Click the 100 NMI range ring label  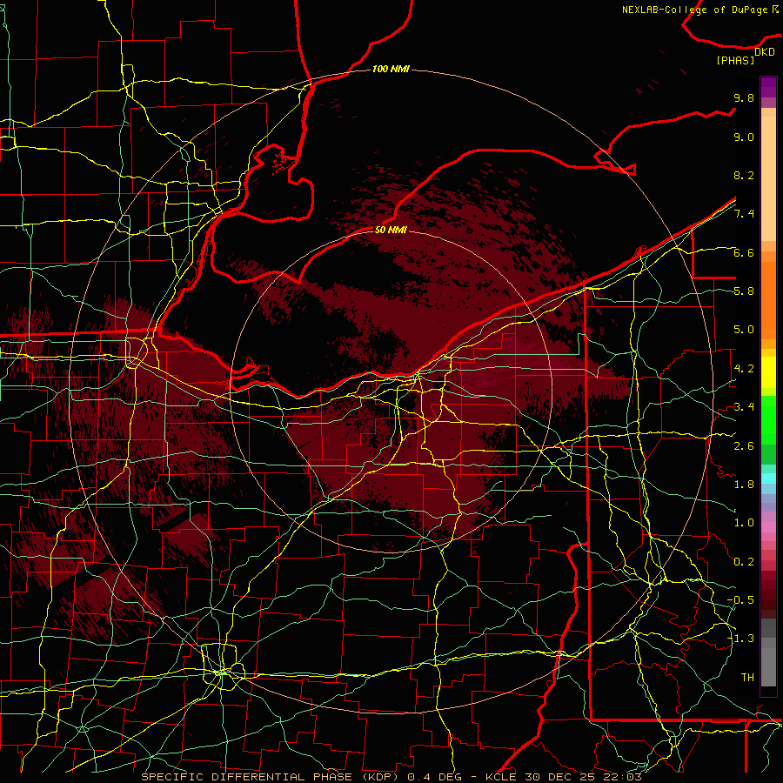(x=391, y=69)
